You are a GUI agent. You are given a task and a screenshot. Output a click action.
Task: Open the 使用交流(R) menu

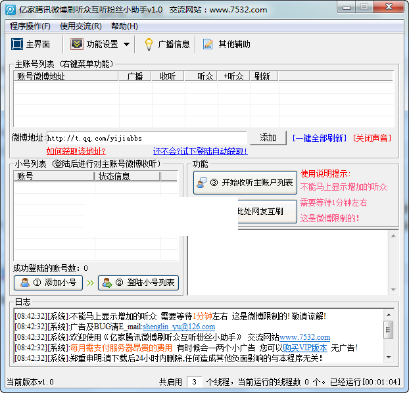[x=80, y=26]
